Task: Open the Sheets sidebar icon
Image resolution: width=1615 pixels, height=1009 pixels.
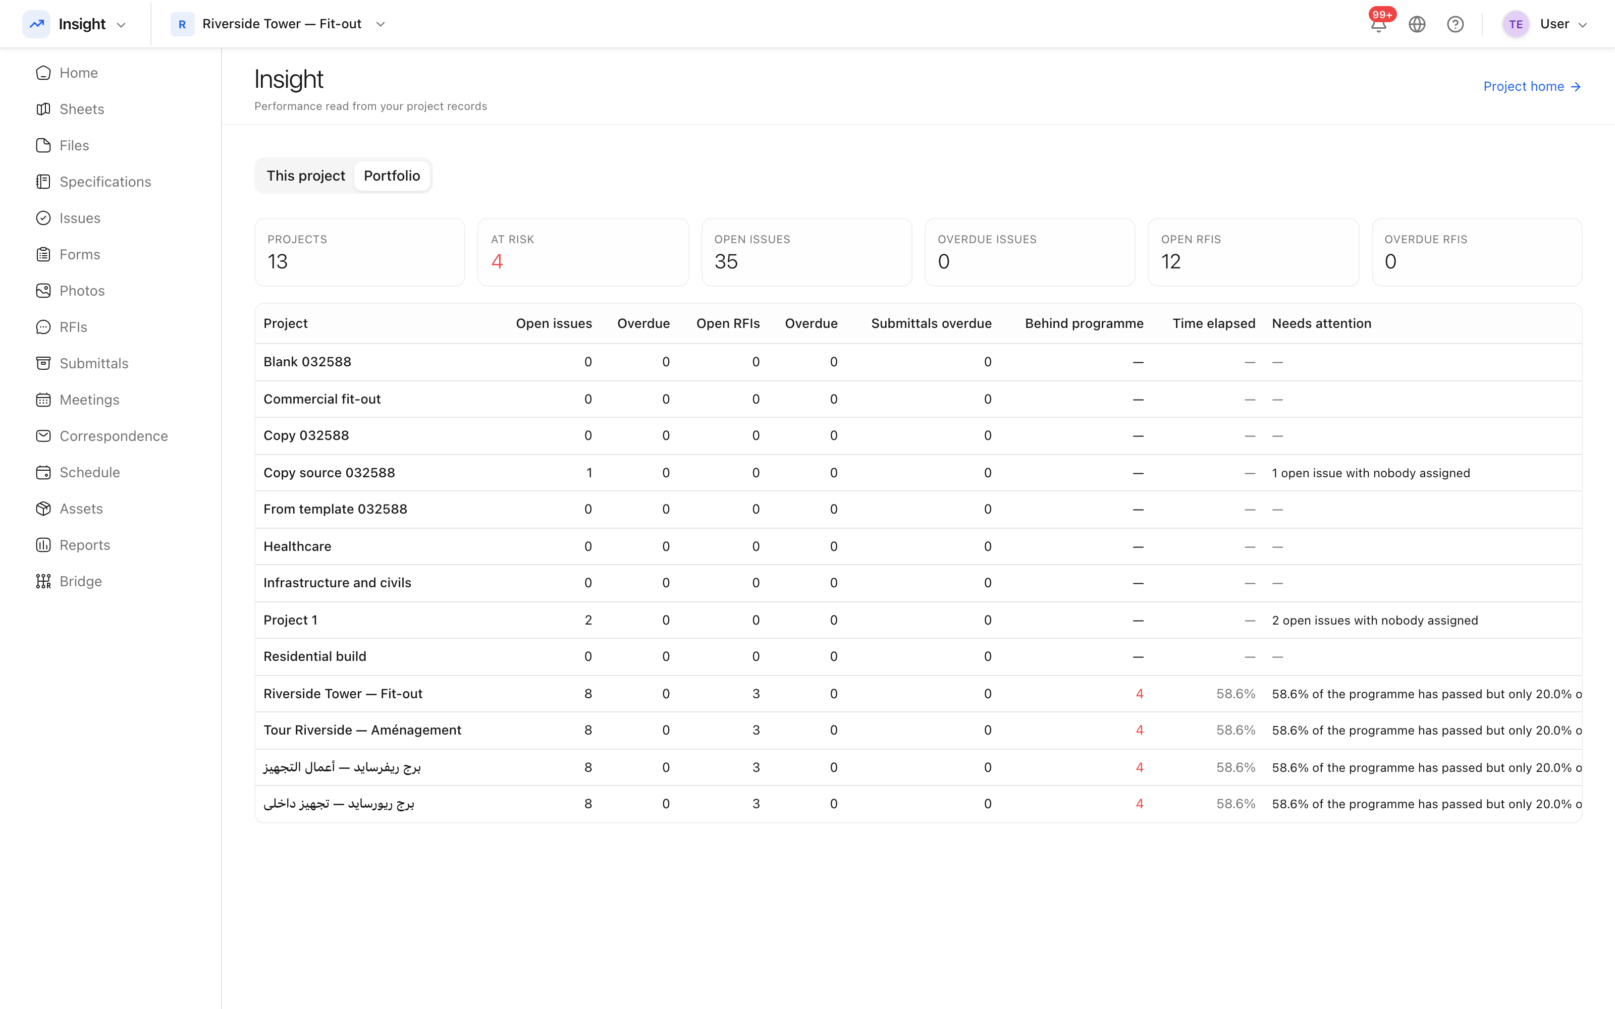Action: click(43, 109)
